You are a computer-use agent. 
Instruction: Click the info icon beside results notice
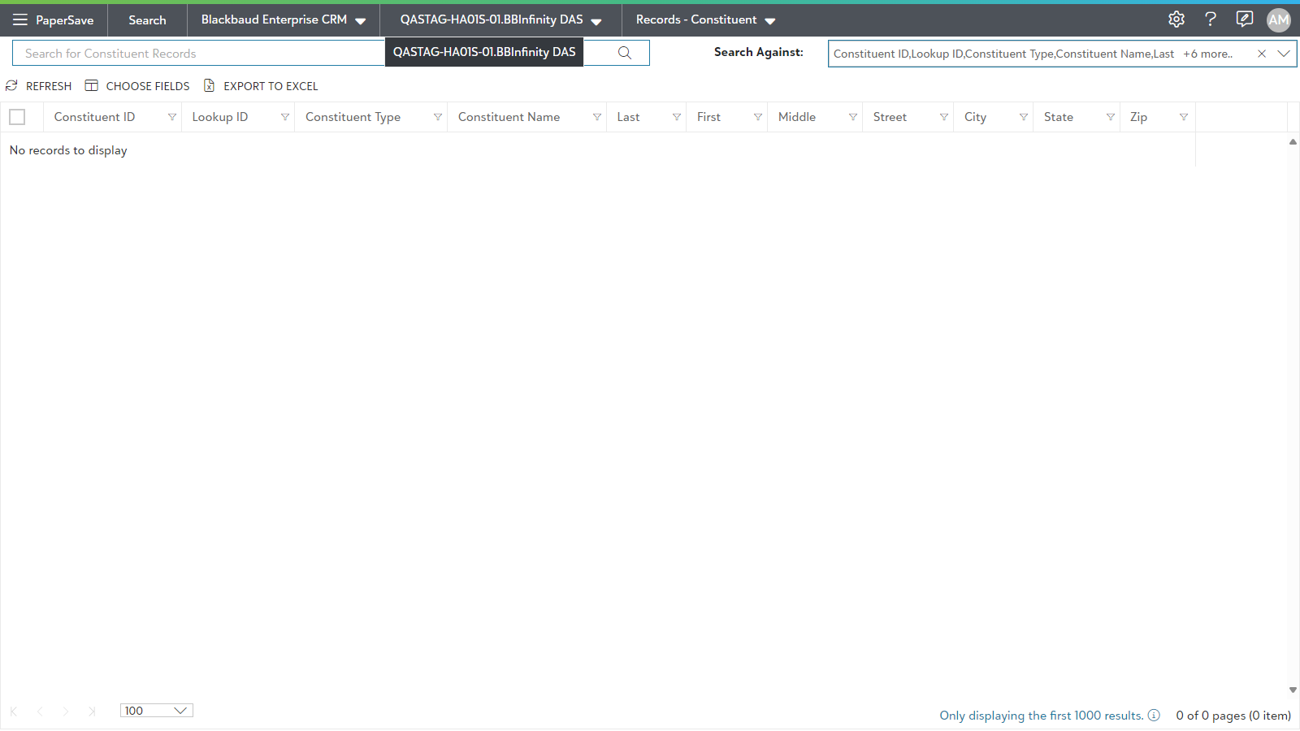[1154, 716]
